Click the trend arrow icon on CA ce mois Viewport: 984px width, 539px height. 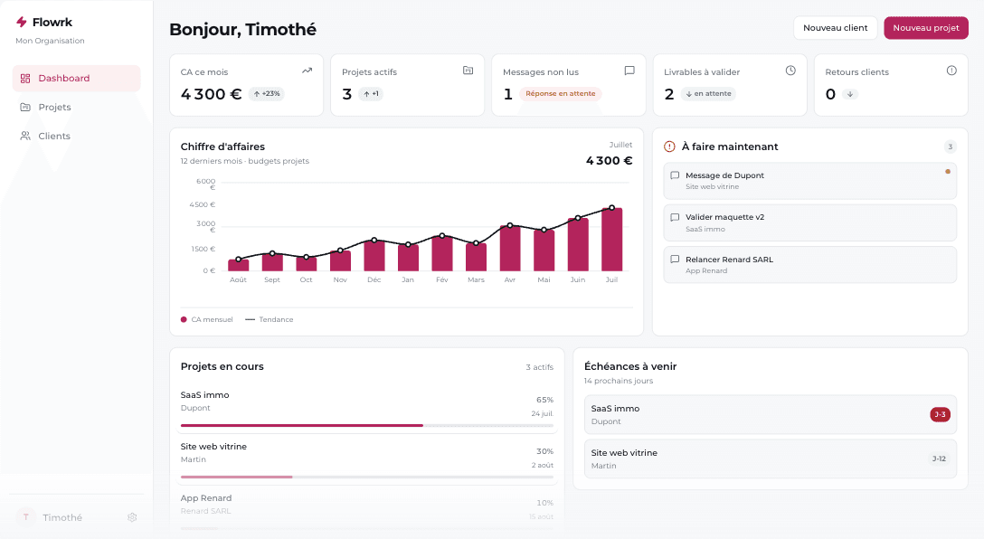coord(307,71)
